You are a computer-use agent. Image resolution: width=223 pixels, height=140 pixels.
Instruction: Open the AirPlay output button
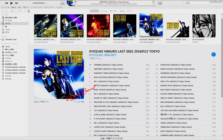(x=63, y=3)
